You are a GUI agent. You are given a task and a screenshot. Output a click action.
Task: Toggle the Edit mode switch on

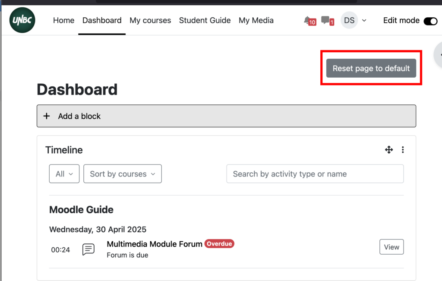point(430,20)
